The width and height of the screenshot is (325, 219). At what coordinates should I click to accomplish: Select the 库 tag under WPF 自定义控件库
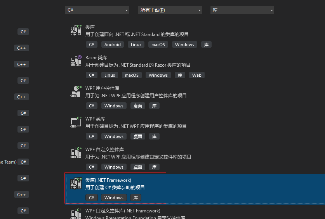point(154,167)
